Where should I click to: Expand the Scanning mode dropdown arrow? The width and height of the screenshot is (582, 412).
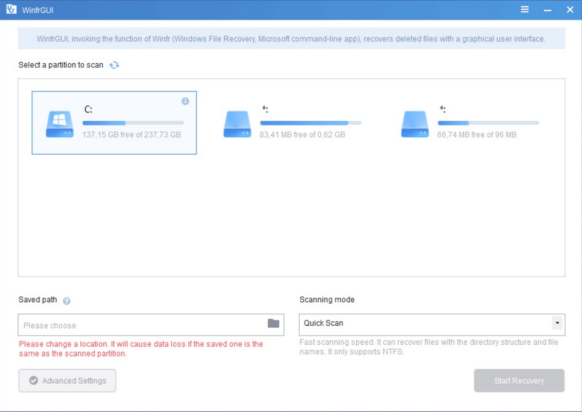point(557,323)
